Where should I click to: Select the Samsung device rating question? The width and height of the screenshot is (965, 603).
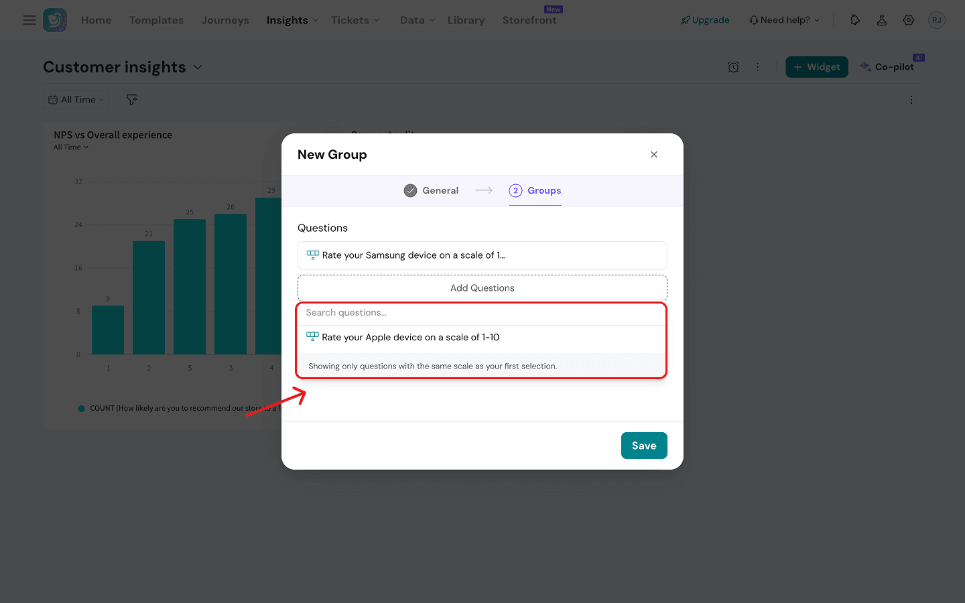[482, 255]
